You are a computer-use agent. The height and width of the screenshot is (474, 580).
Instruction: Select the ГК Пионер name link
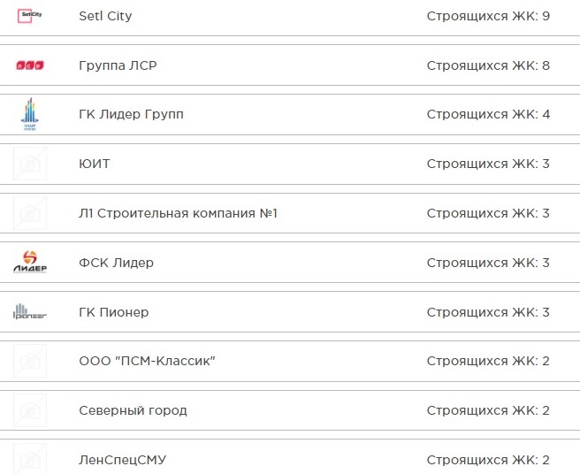113,312
